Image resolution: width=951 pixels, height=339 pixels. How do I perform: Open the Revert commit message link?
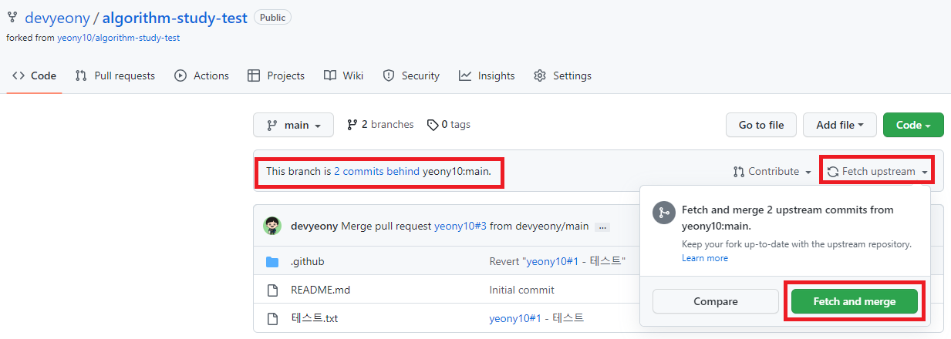[558, 261]
